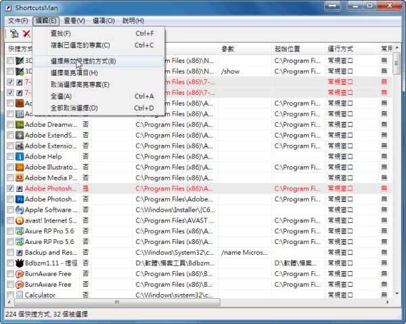Select 選擇高亮項目(H) menu entry
The width and height of the screenshot is (406, 324).
click(99, 73)
